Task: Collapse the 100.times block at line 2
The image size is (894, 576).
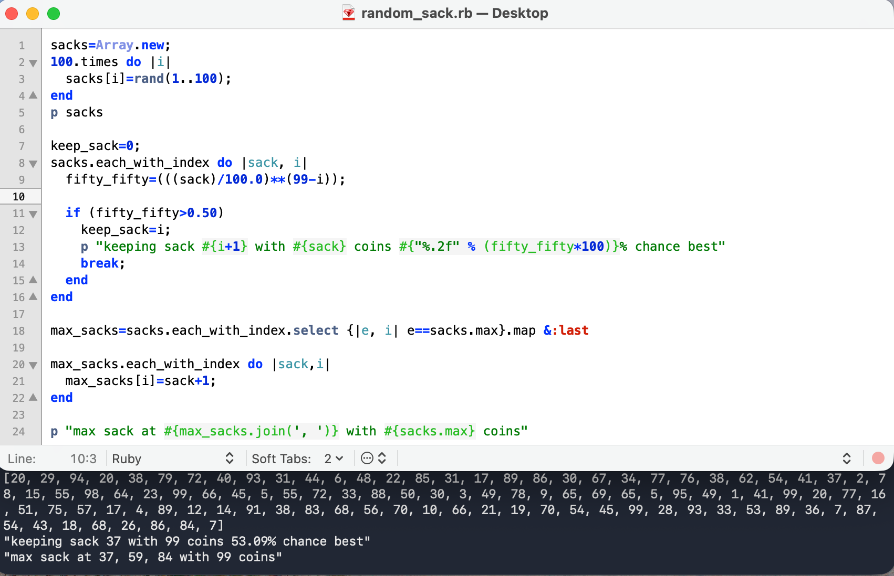Action: pyautogui.click(x=33, y=63)
